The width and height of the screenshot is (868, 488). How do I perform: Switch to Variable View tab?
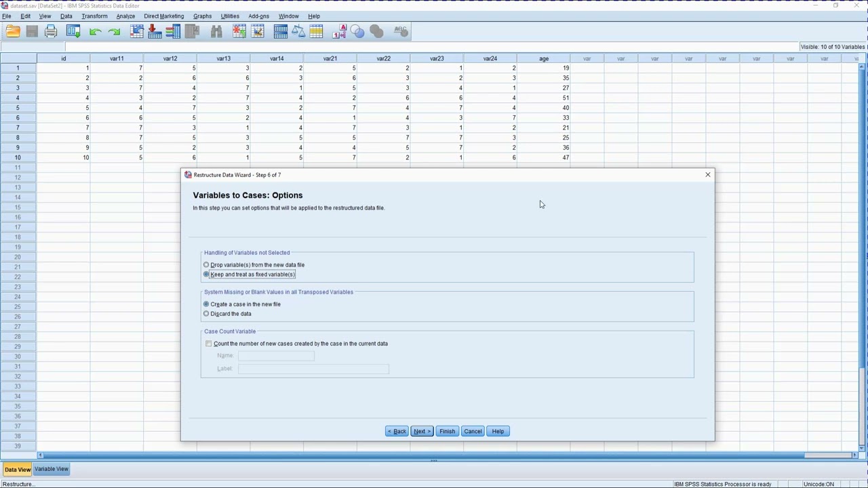click(x=52, y=469)
